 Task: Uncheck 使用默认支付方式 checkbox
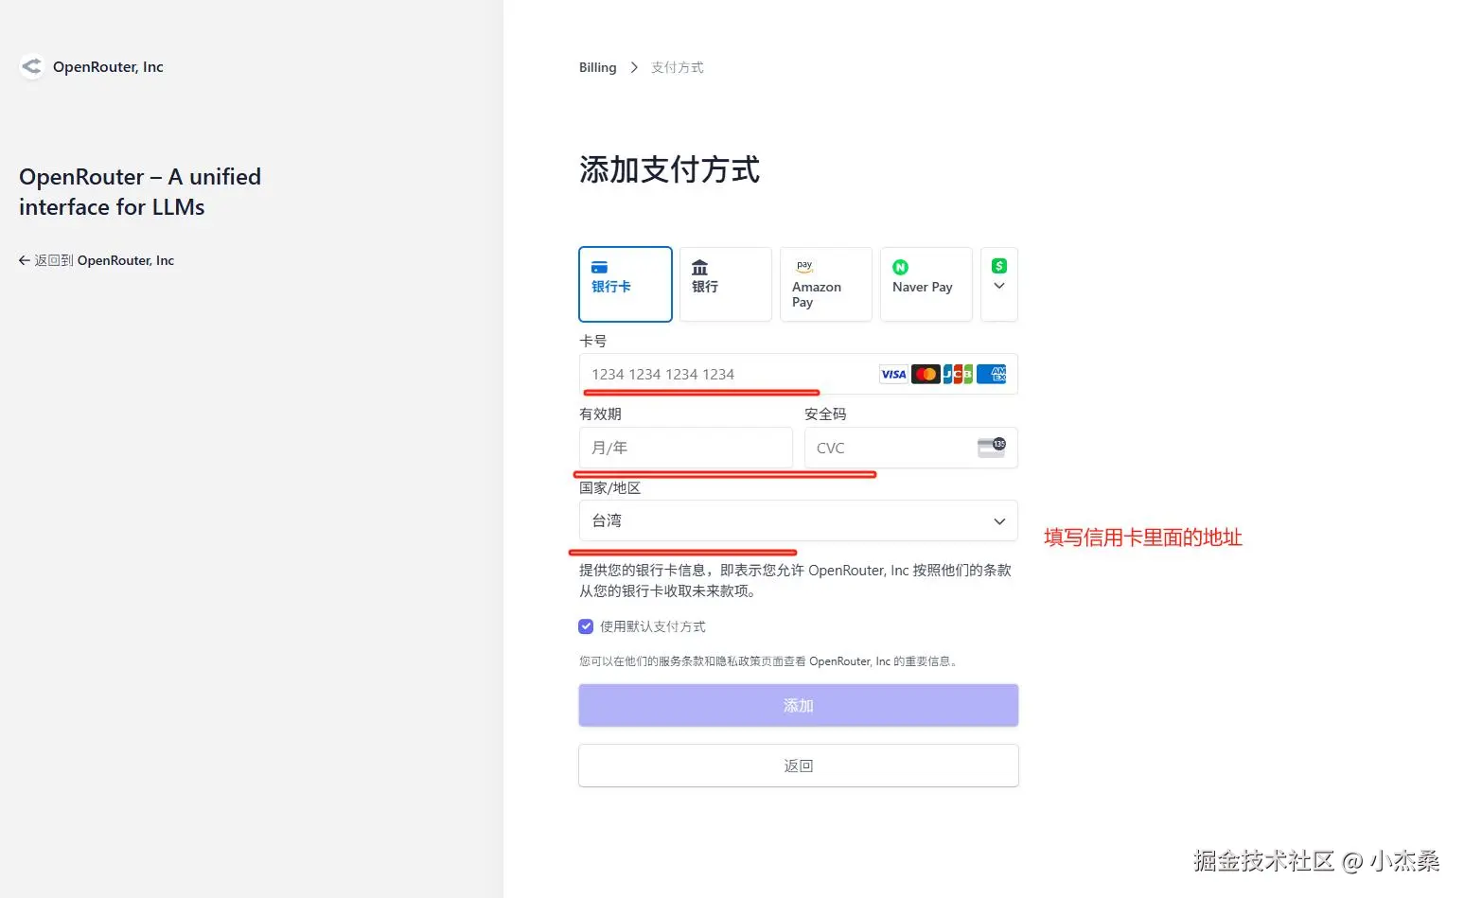pyautogui.click(x=586, y=625)
